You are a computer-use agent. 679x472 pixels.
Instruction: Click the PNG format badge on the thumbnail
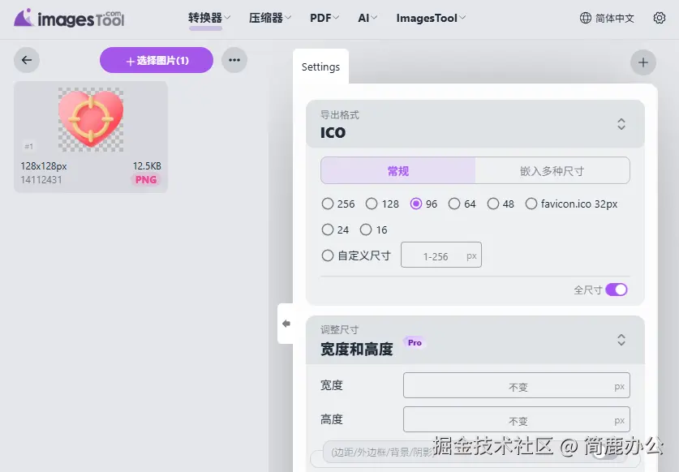tap(145, 179)
